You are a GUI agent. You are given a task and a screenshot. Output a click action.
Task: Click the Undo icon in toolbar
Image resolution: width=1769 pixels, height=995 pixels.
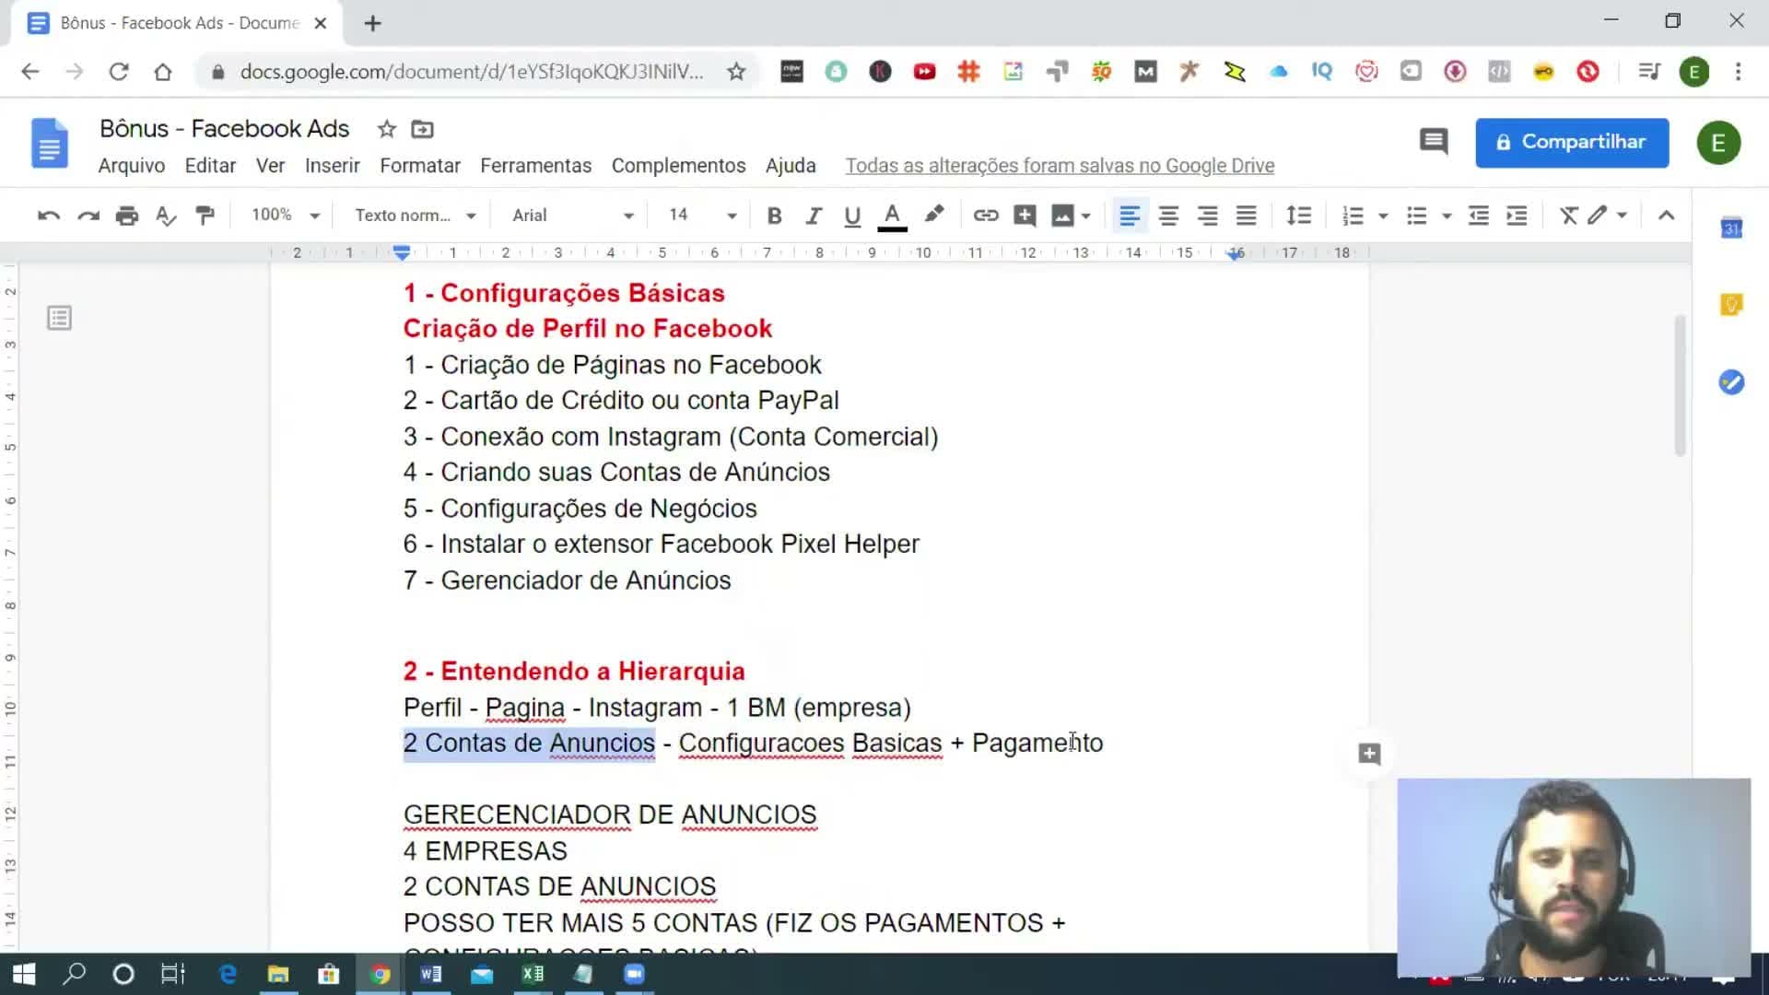[49, 216]
